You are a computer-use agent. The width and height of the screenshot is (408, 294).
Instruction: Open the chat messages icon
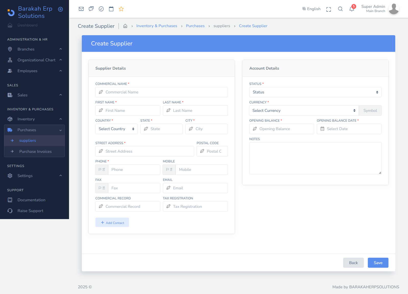point(91,9)
